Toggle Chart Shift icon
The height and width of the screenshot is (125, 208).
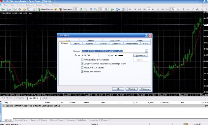tap(106, 9)
